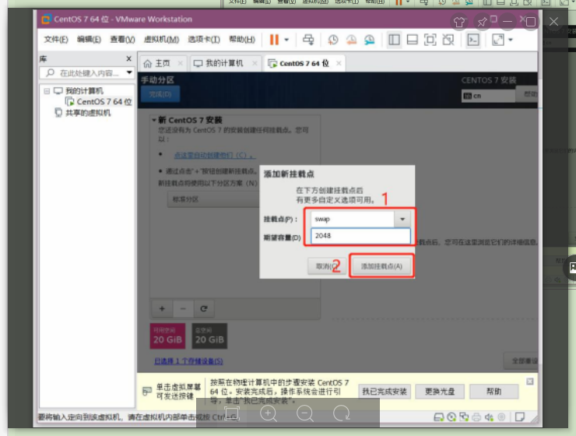Click the image viewer zoom out magnifier
Image resolution: width=576 pixels, height=436 pixels.
point(305,413)
